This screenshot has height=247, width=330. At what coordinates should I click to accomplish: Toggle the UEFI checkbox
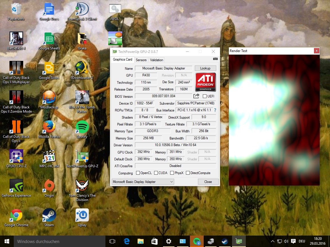pos(205,96)
